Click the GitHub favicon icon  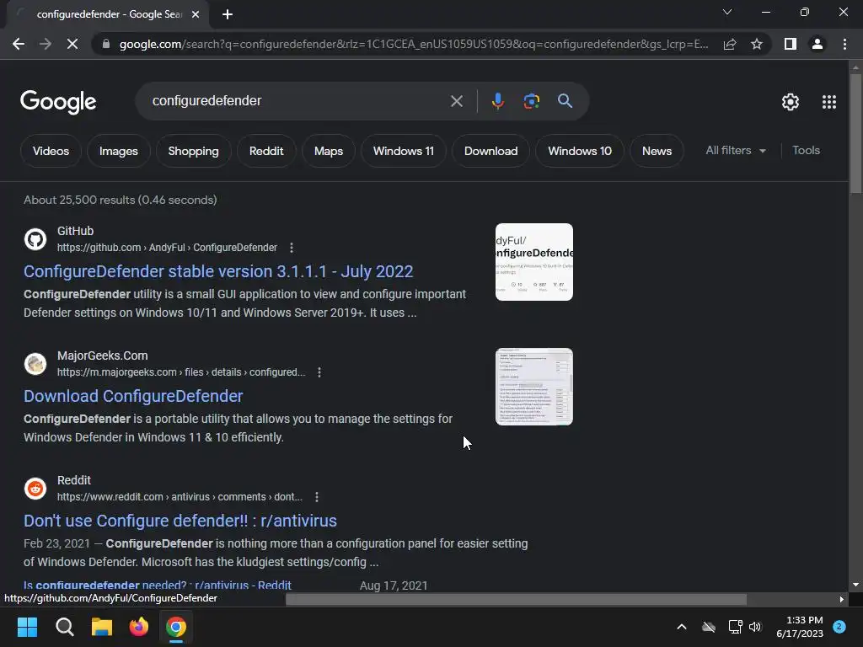[35, 239]
